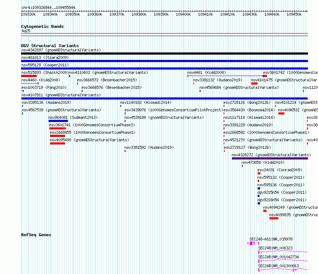
Task: Select nsv4096532 variant label
Action: (298, 110)
